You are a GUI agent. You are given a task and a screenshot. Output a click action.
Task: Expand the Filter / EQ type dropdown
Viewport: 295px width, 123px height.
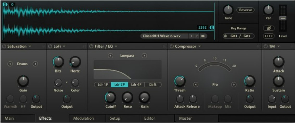click(116, 47)
